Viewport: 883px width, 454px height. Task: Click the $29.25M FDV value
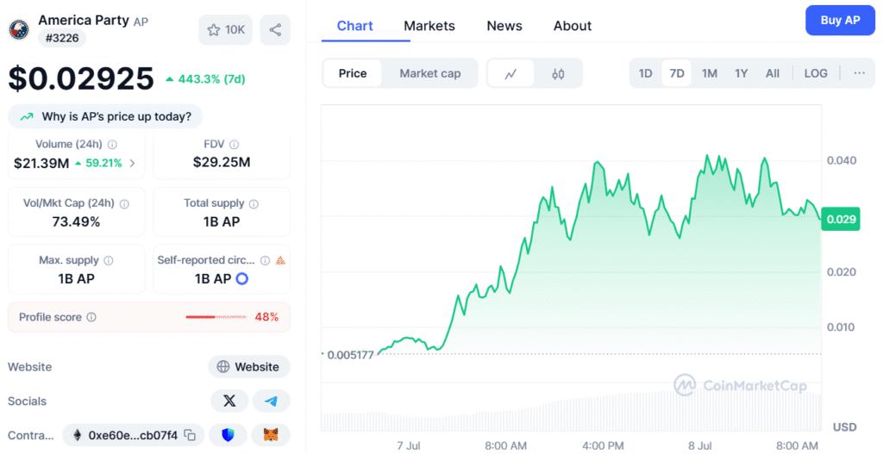pos(222,162)
